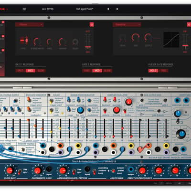The image size is (191, 191).
Task: Flip the pulser mode switch
Action: click(51, 110)
